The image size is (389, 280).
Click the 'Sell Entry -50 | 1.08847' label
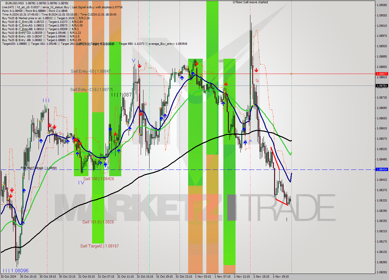coord(91,71)
